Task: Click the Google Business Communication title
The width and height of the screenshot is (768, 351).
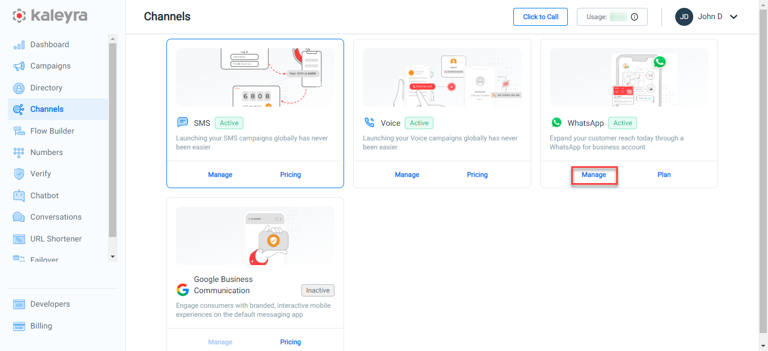Action: 223,285
